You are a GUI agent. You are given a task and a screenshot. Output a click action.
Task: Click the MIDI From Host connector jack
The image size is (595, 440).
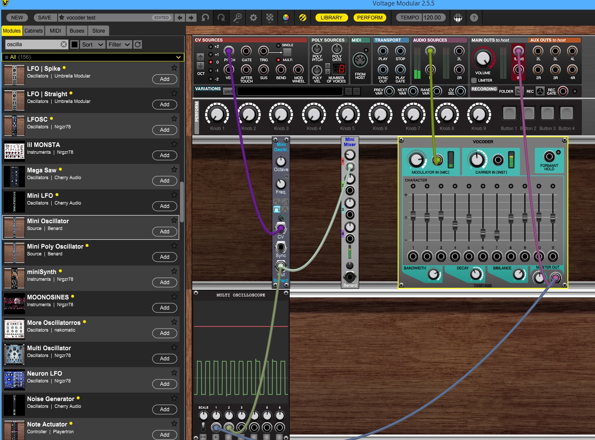click(360, 60)
